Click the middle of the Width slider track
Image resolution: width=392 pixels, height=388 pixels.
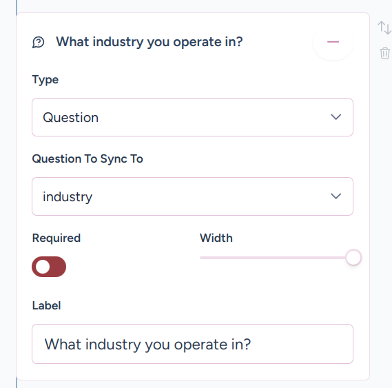click(x=277, y=258)
